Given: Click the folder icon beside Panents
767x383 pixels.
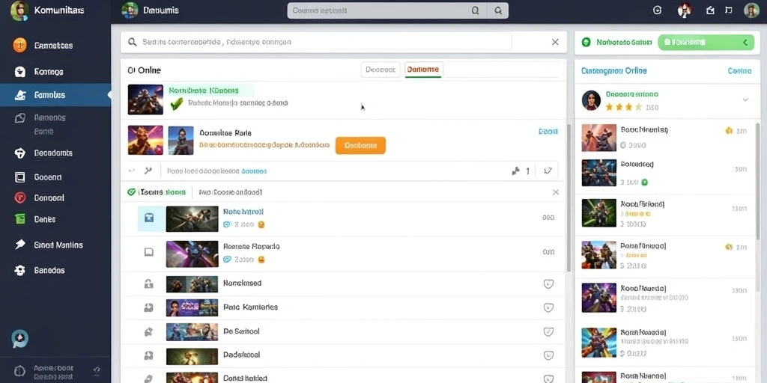Looking at the screenshot, I should coord(20,117).
